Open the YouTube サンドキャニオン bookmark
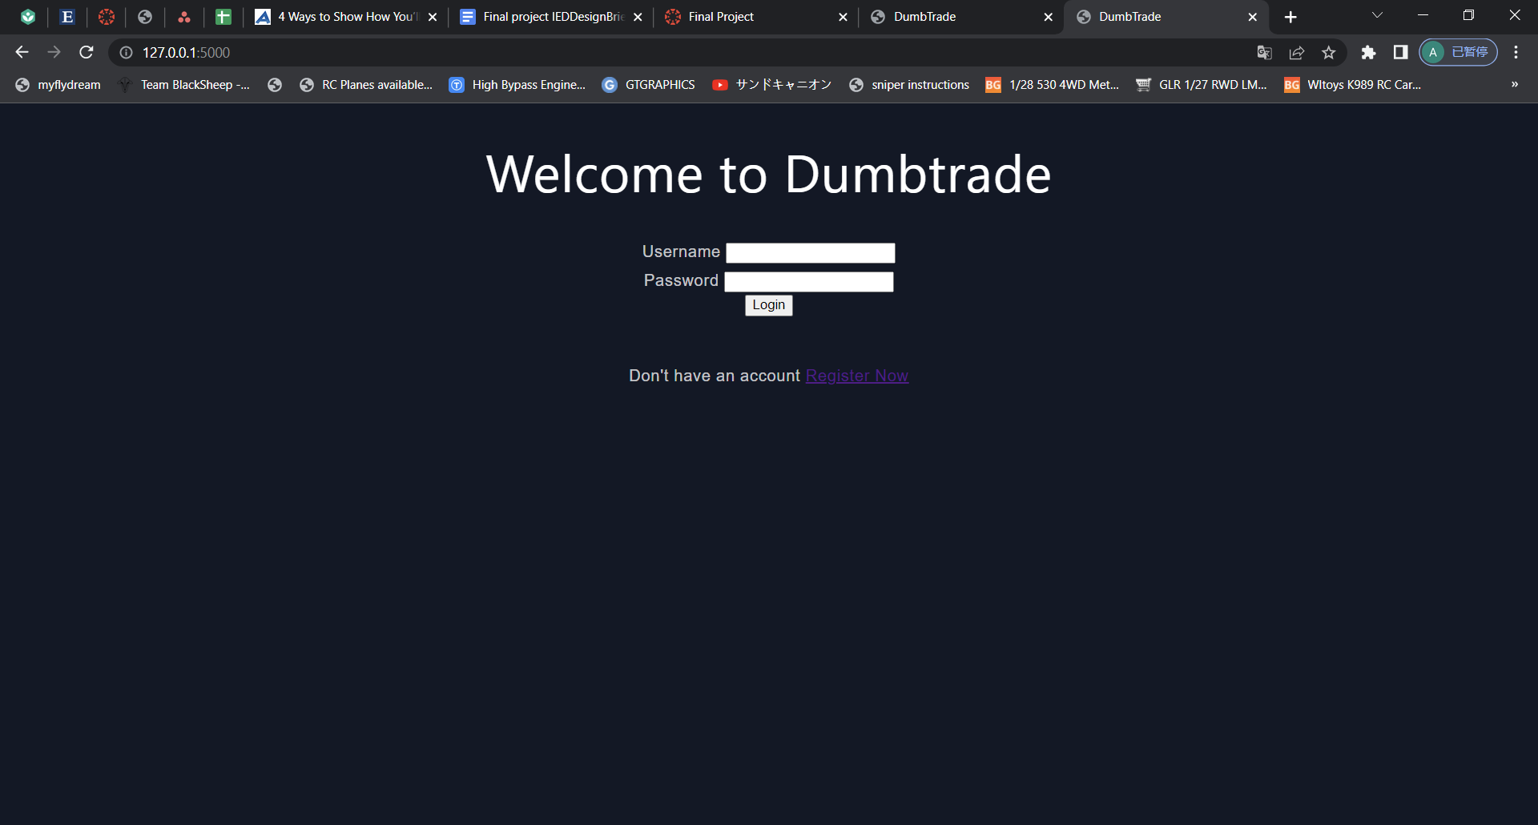The width and height of the screenshot is (1538, 825). point(772,85)
